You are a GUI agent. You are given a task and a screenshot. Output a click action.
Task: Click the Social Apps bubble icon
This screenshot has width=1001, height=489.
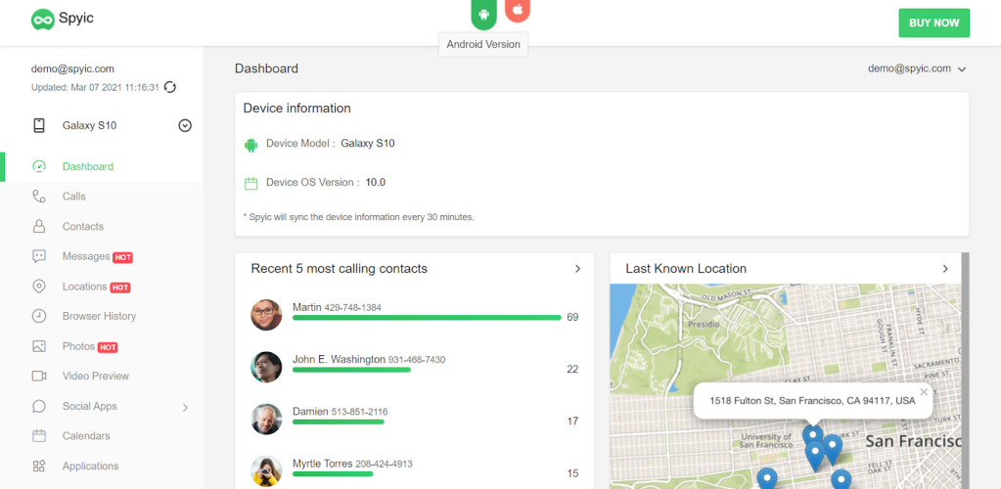pyautogui.click(x=39, y=406)
